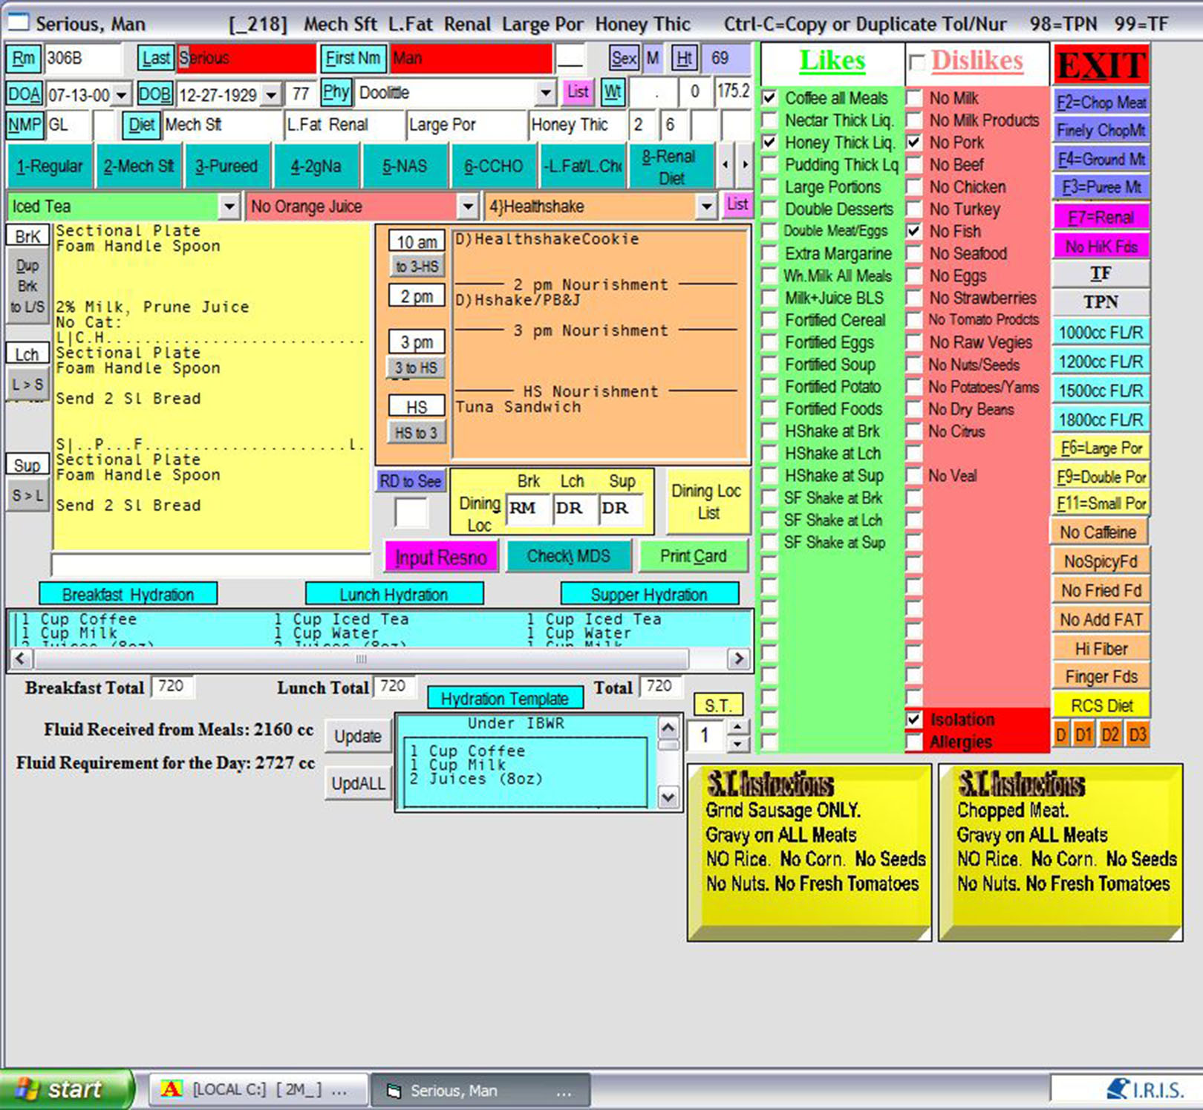1203x1110 pixels.
Task: Toggle the No Pork dislike checkbox
Action: (x=915, y=142)
